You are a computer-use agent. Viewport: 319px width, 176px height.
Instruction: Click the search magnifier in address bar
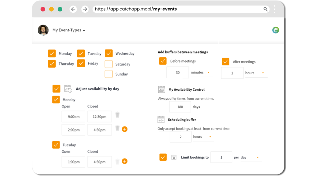[265, 9]
